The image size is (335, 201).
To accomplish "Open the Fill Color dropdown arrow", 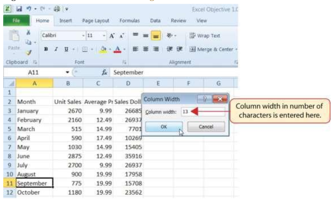I will [x=110, y=50].
